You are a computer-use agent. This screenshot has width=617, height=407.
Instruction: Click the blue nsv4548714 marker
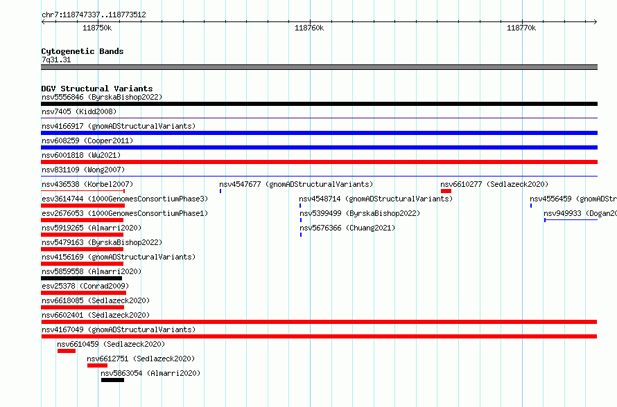click(300, 206)
